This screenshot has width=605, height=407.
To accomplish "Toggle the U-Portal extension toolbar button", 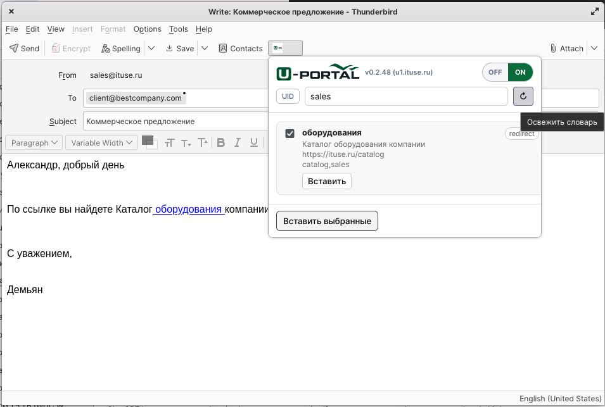I will click(286, 48).
